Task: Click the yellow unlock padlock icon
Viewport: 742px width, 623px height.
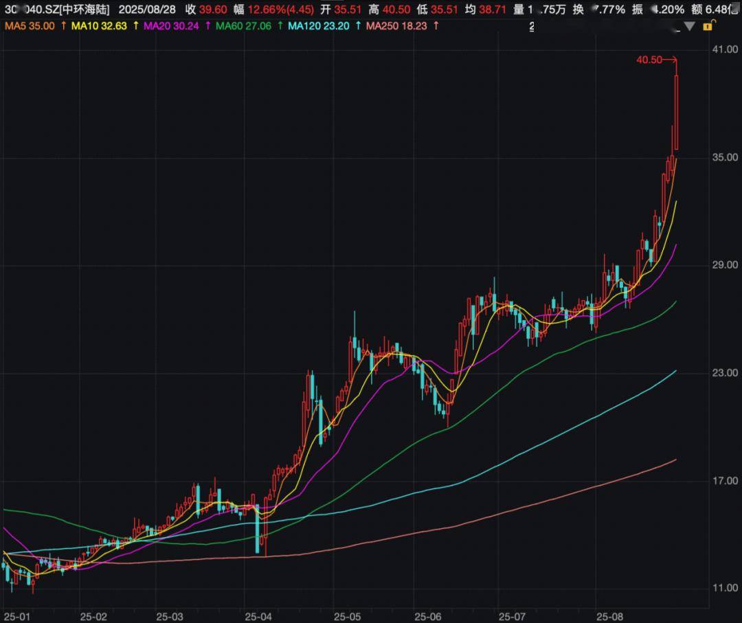Action: point(707,25)
